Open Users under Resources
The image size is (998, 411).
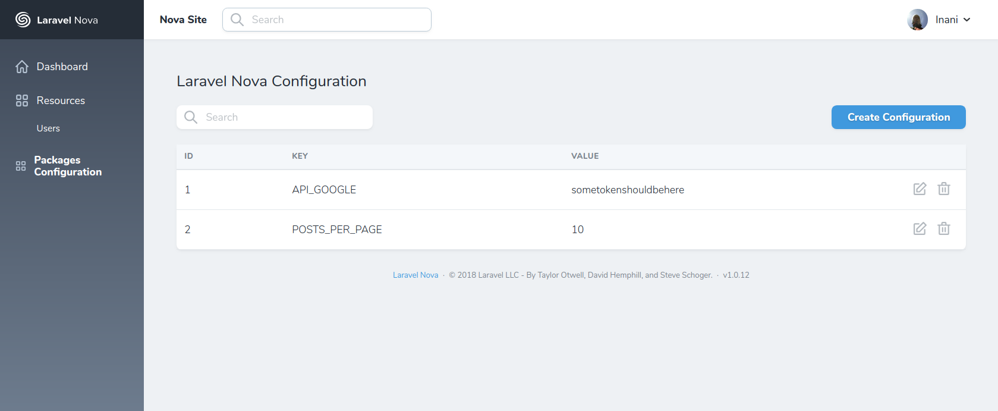(x=48, y=128)
